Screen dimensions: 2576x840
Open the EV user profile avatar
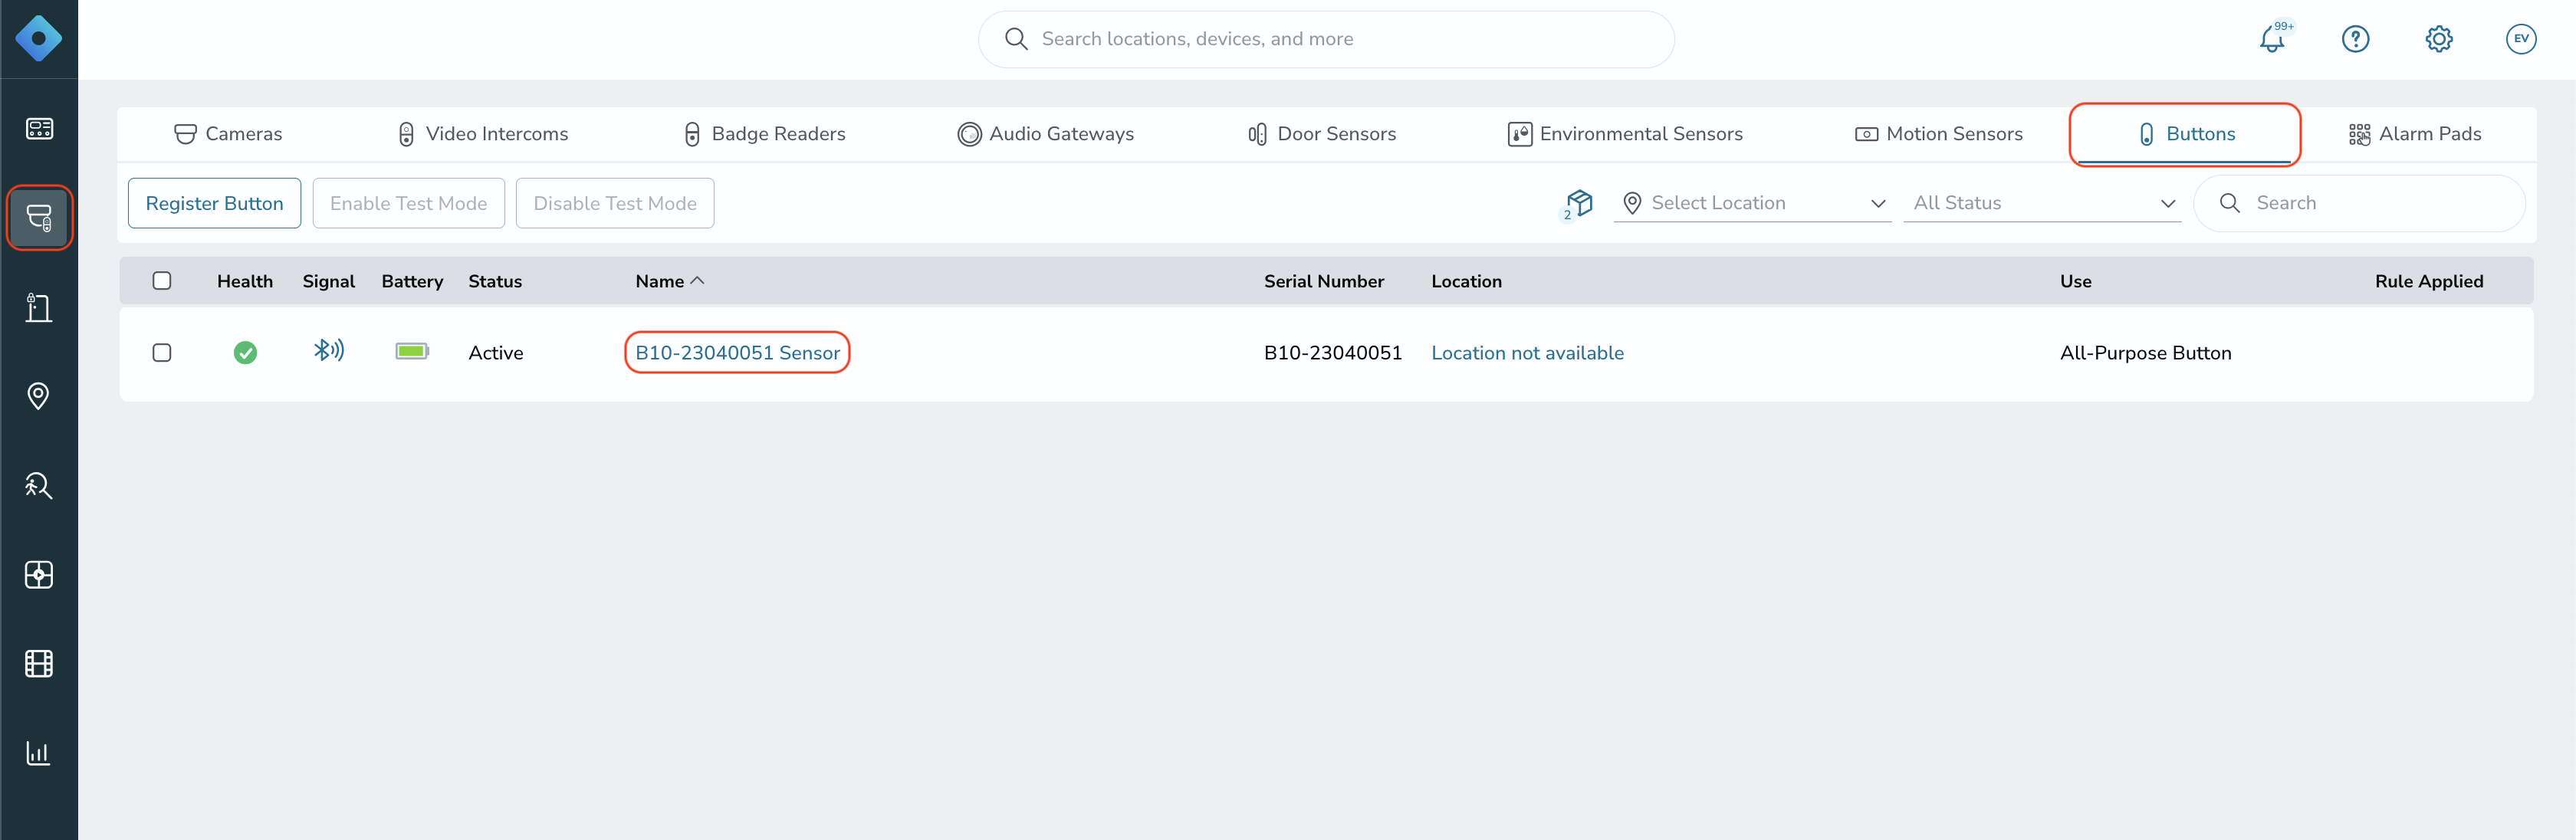[x=2520, y=39]
